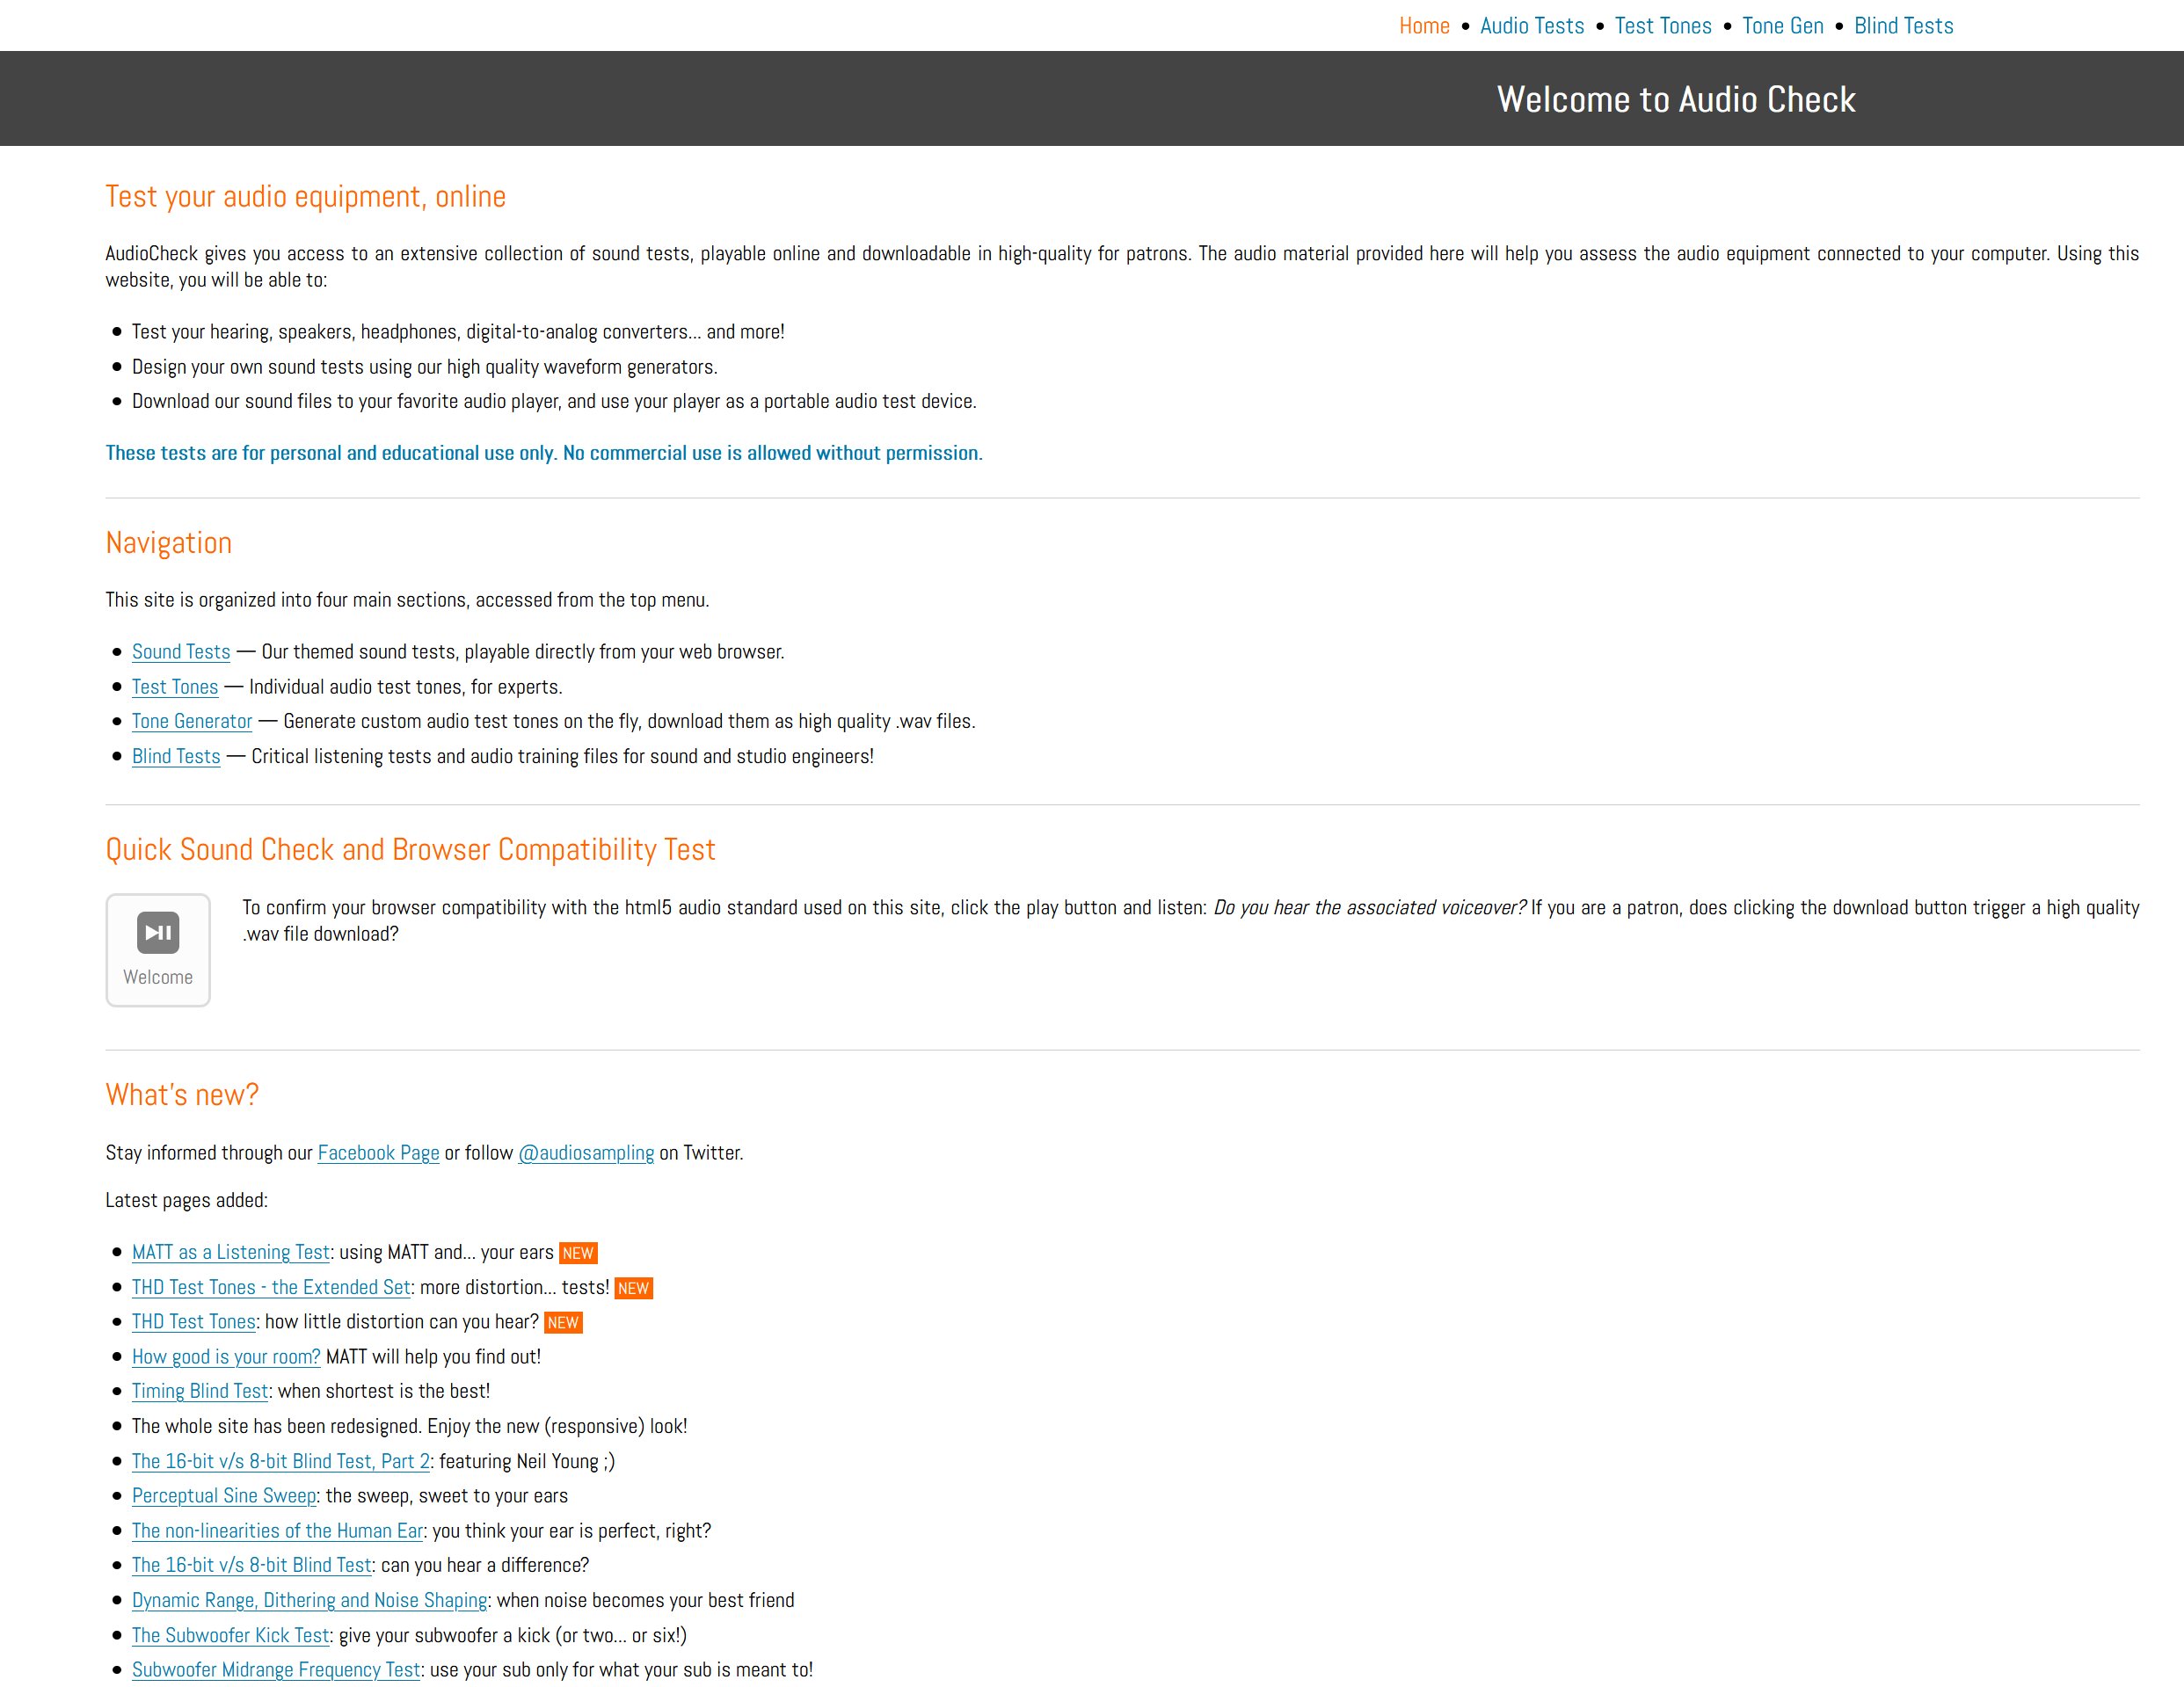The image size is (2184, 1687).
Task: Open Tone Gen from top navigation
Action: pos(1782,26)
